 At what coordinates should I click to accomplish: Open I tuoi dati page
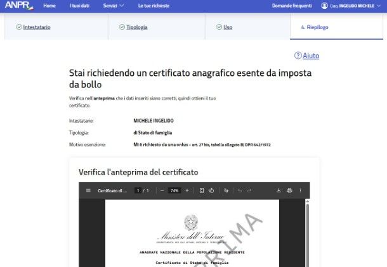click(79, 6)
